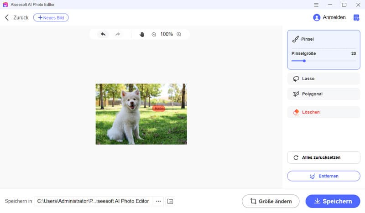Open the hamburger menu in title bar

(316, 5)
